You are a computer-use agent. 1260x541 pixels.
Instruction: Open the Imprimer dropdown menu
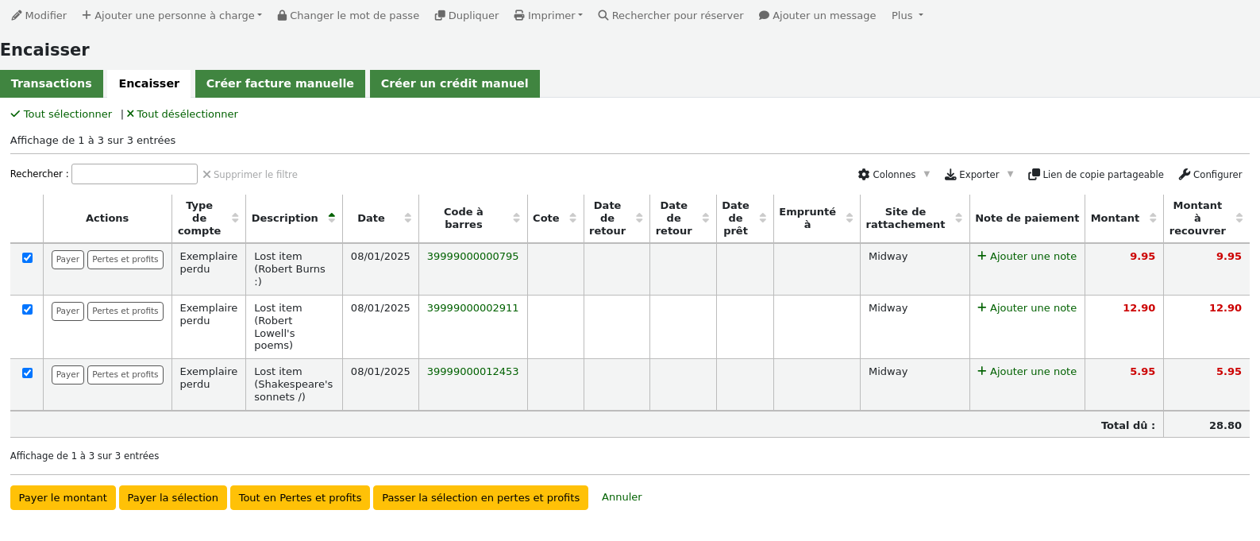coord(548,16)
